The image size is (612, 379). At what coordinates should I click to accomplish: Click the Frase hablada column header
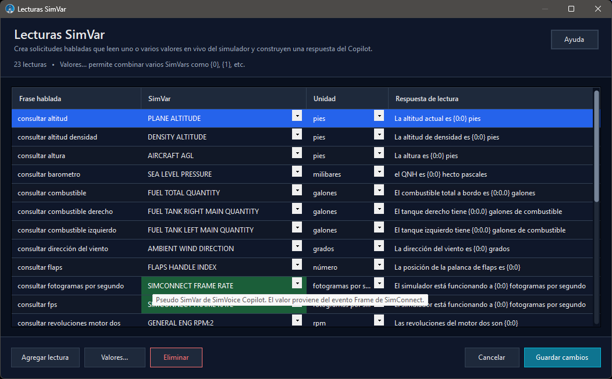77,99
